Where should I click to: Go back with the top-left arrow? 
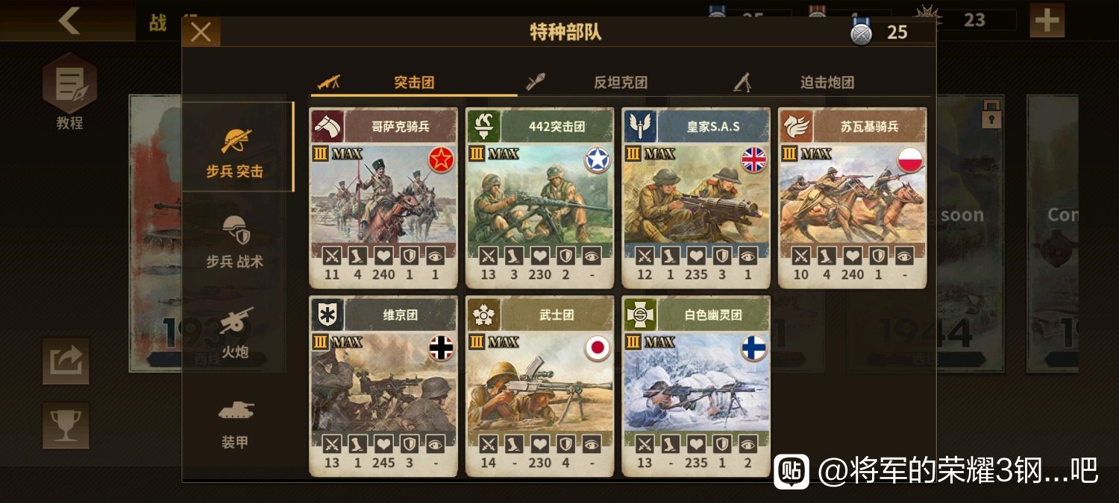(69, 20)
